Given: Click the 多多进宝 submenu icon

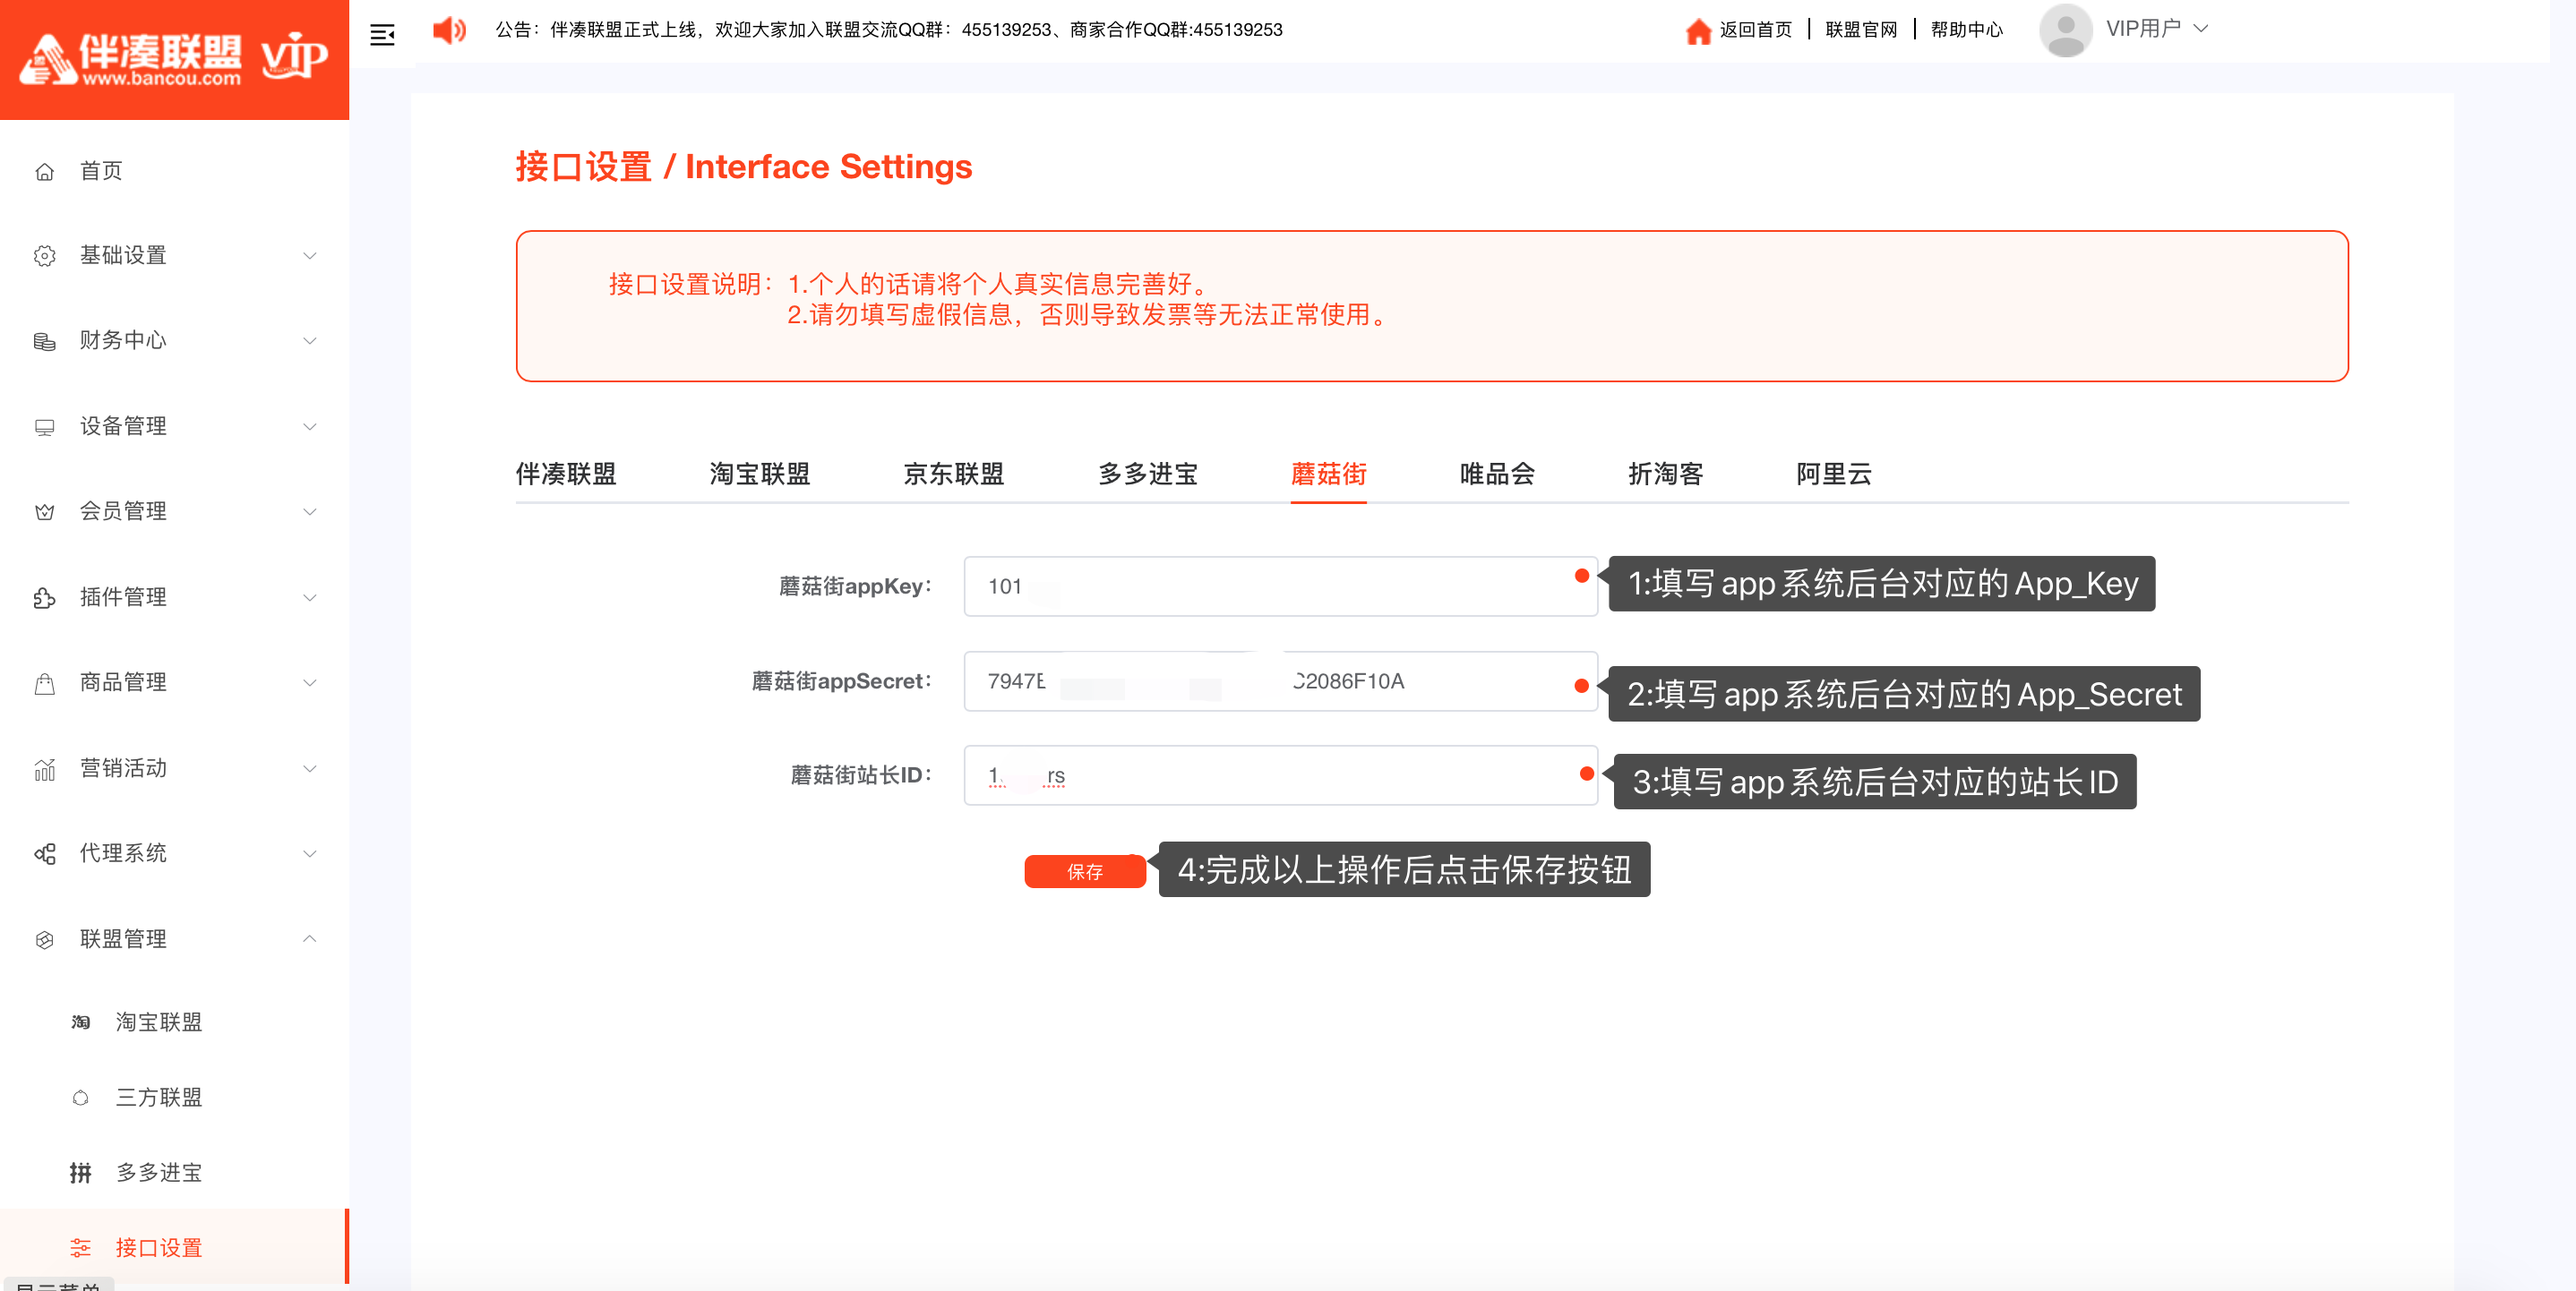Looking at the screenshot, I should coord(80,1173).
